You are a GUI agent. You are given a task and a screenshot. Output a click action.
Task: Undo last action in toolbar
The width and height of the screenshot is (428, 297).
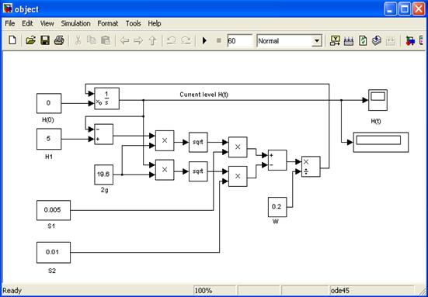[x=172, y=41]
